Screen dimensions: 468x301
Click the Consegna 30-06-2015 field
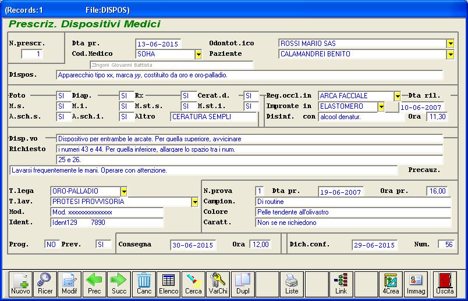coord(193,245)
